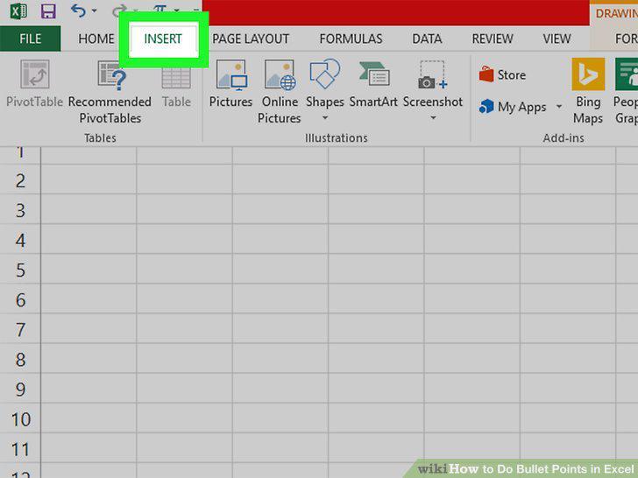The width and height of the screenshot is (638, 478).
Task: Select row 9 header
Action: click(20, 389)
